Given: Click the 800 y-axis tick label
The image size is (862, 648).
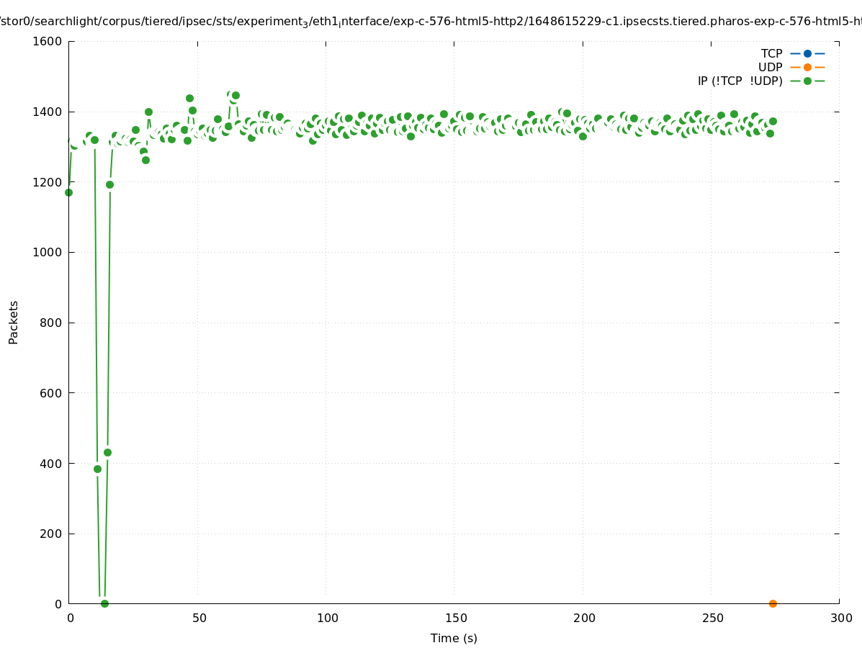Looking at the screenshot, I should pos(51,323).
